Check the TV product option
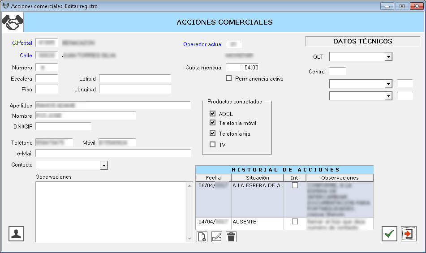426x253 pixels. tap(213, 145)
